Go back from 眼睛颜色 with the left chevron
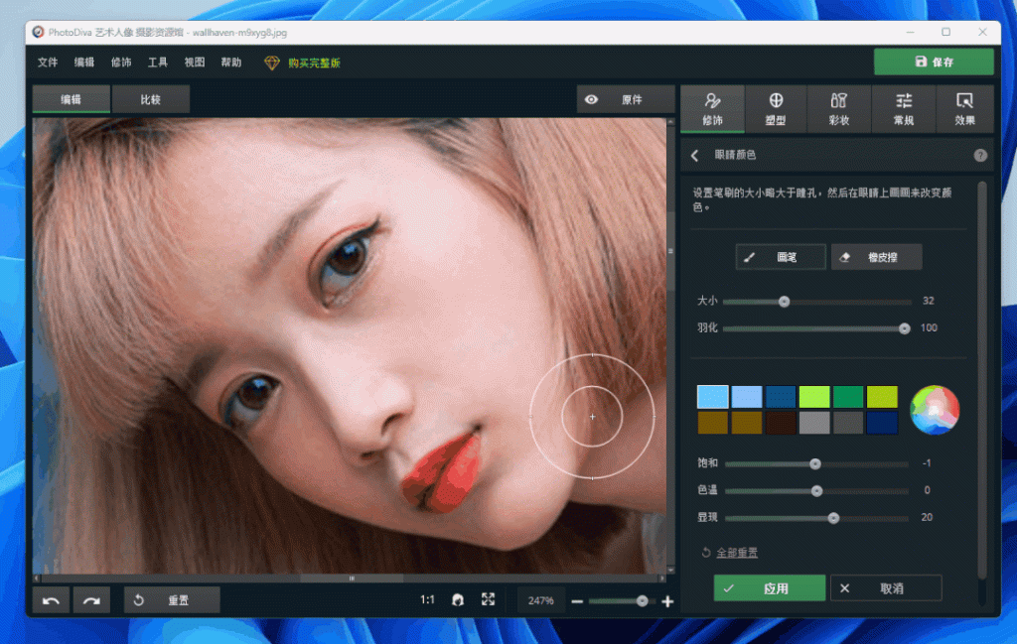 click(693, 155)
